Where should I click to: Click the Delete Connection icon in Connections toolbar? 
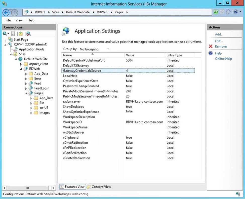point(28,33)
